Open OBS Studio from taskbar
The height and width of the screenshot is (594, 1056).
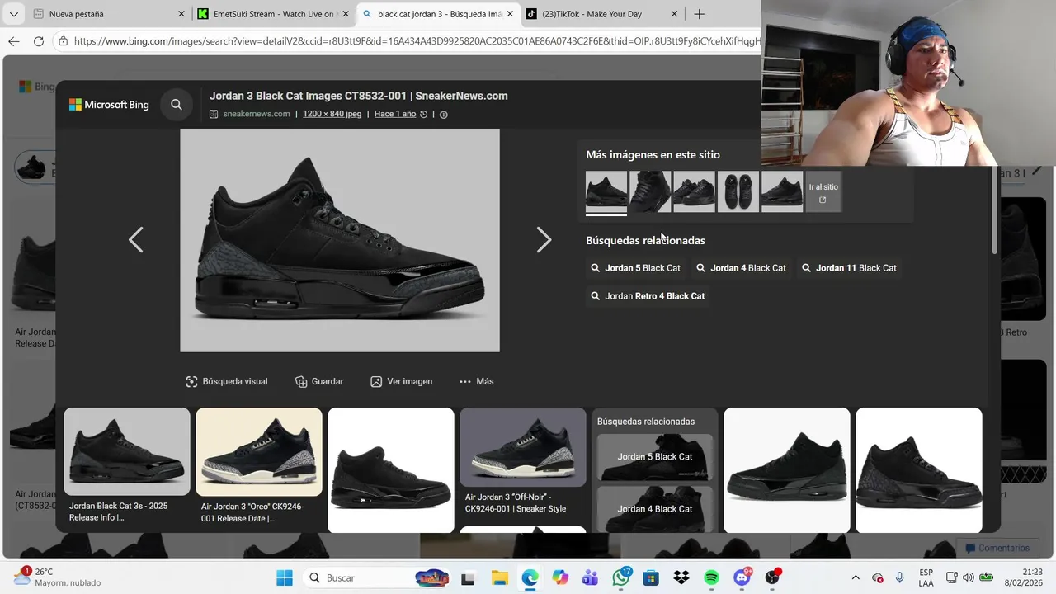[772, 578]
